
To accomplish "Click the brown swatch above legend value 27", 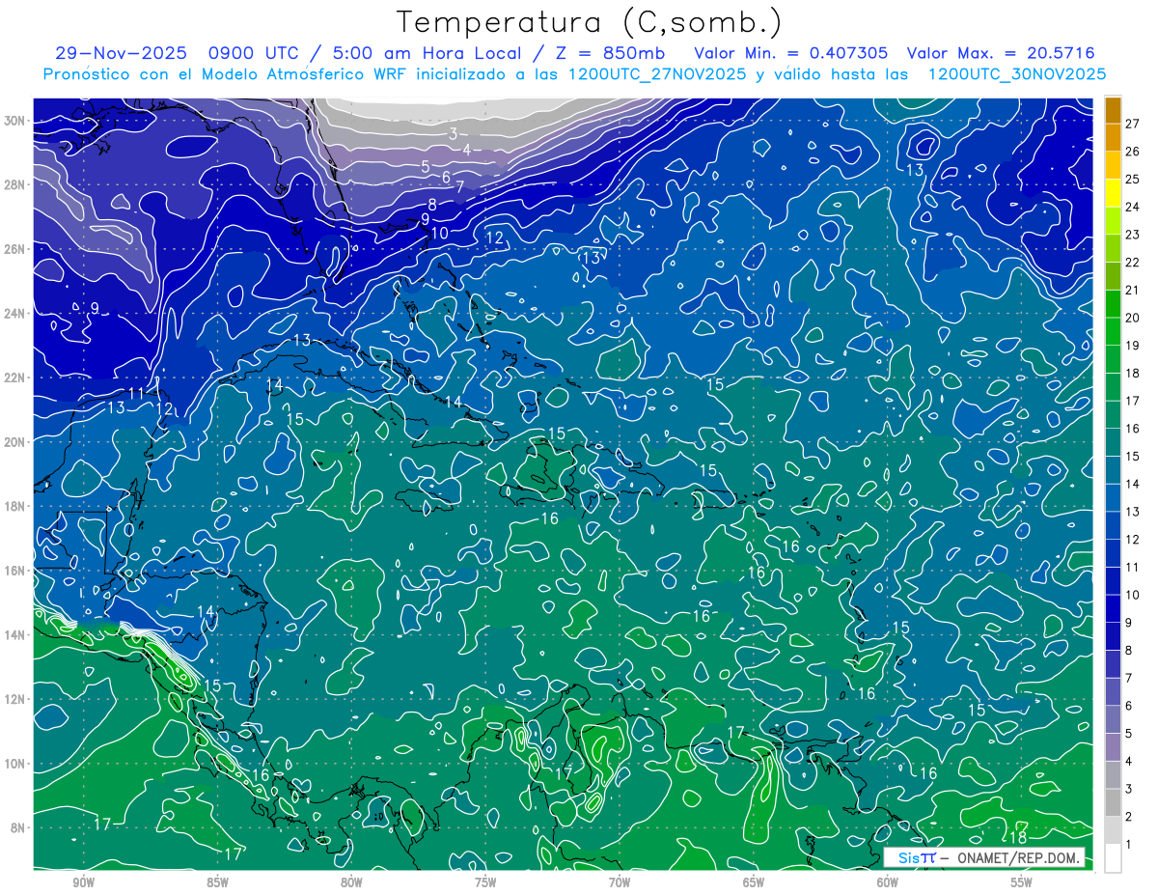I will [1113, 111].
